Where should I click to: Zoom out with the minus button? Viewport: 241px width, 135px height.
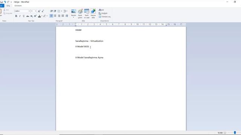tap(225, 133)
